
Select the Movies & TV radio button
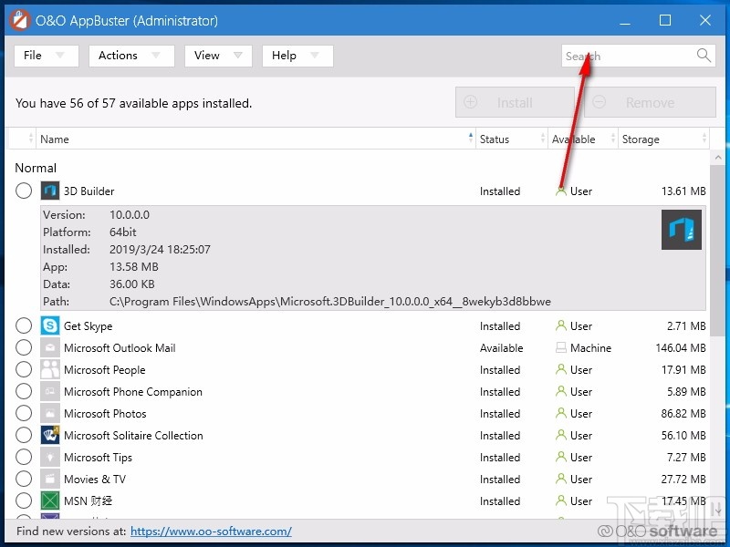coord(24,479)
